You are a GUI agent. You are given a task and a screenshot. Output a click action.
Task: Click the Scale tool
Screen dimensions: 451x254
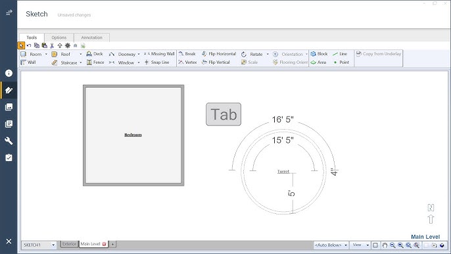tap(249, 63)
